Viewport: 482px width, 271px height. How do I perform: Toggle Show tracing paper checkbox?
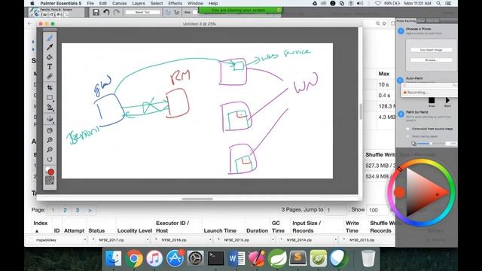pos(408,136)
